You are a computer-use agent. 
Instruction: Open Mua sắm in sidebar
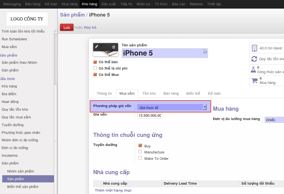pyautogui.click(x=9, y=47)
